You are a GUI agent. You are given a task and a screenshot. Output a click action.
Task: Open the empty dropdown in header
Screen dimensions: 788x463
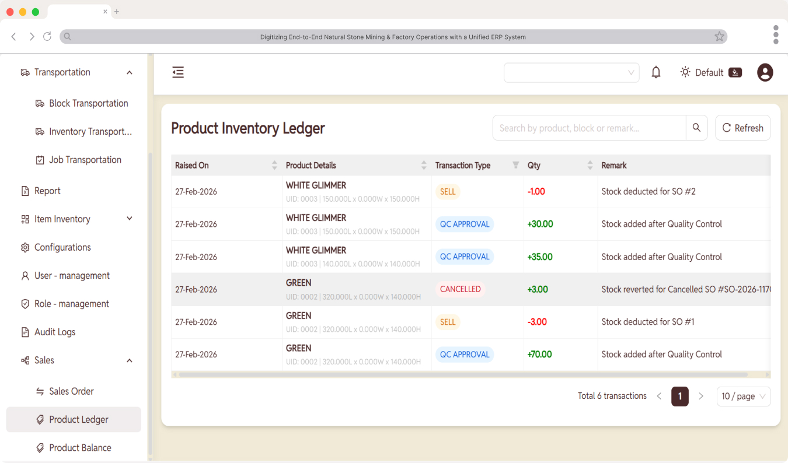[x=571, y=72]
